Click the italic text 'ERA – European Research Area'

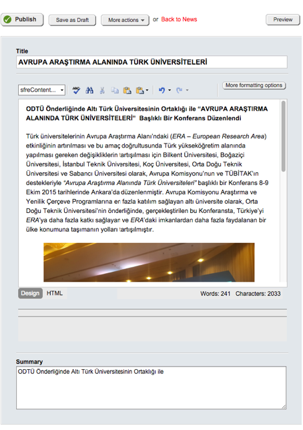coord(218,136)
